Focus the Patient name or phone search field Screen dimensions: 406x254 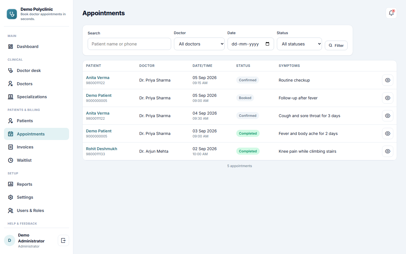pos(129,44)
